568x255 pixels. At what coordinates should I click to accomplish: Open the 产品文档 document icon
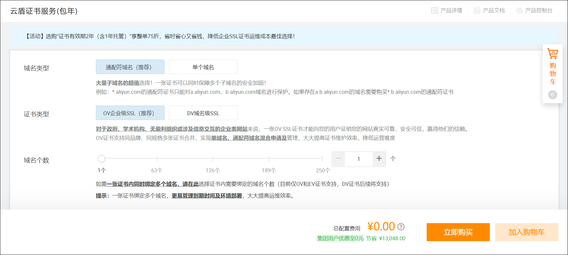[477, 11]
